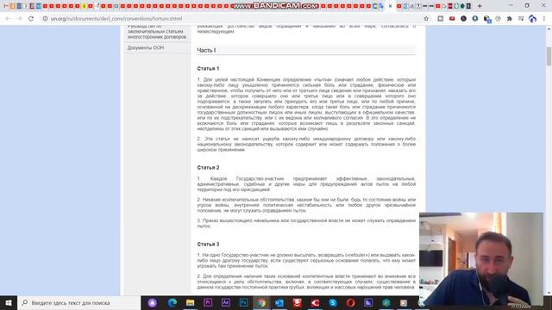Reload the current page
The height and width of the screenshot is (310, 552).
[31, 19]
